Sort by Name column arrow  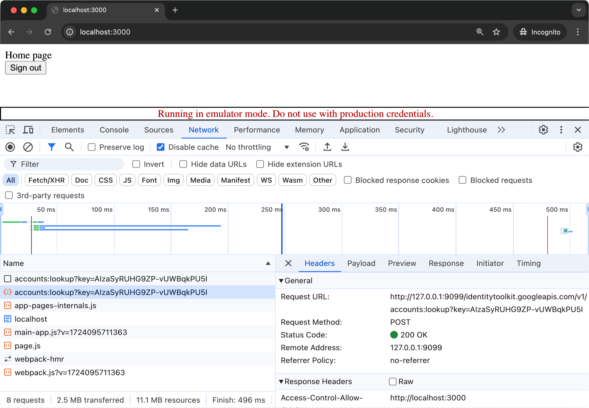click(x=268, y=263)
